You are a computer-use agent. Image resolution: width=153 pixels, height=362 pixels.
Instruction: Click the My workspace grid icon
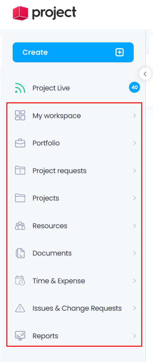(x=20, y=115)
